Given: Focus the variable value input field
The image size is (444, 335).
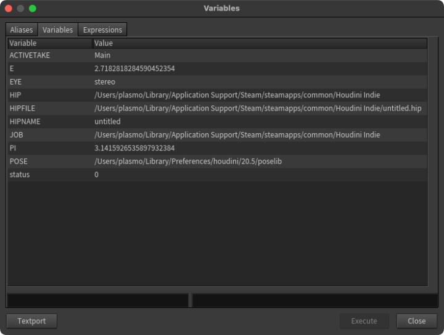Looking at the screenshot, I should (x=314, y=300).
